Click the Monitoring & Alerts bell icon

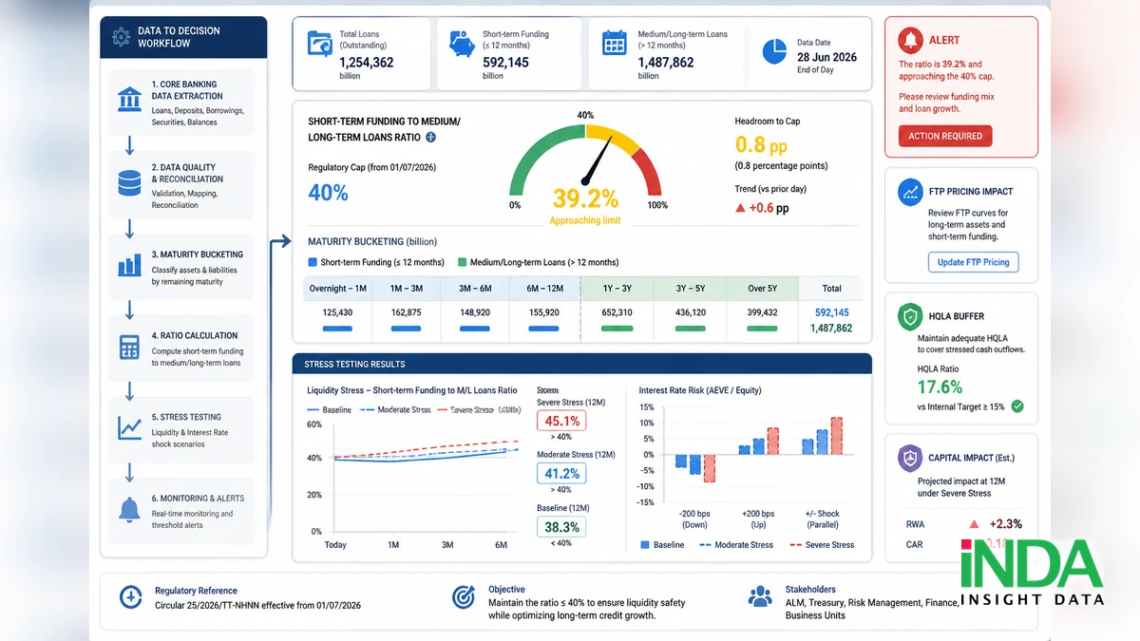tap(129, 509)
